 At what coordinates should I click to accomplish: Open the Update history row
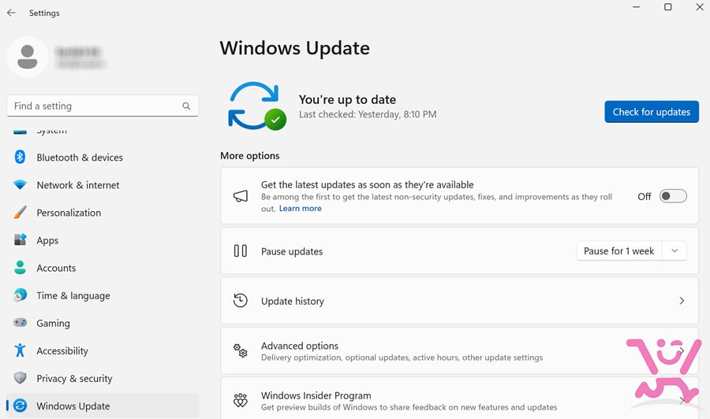[459, 301]
